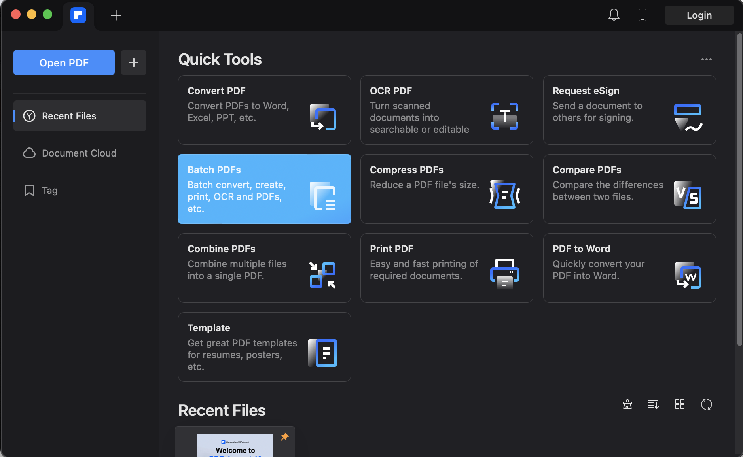Start the Combine PDFs tool

(x=264, y=268)
